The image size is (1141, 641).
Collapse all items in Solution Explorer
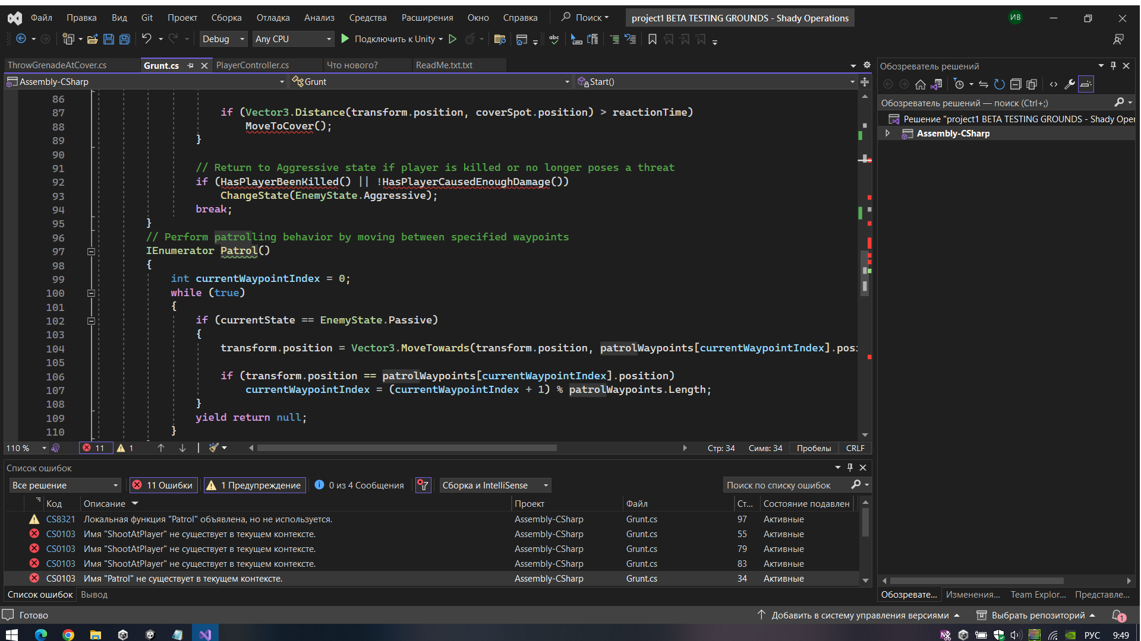pyautogui.click(x=1016, y=84)
